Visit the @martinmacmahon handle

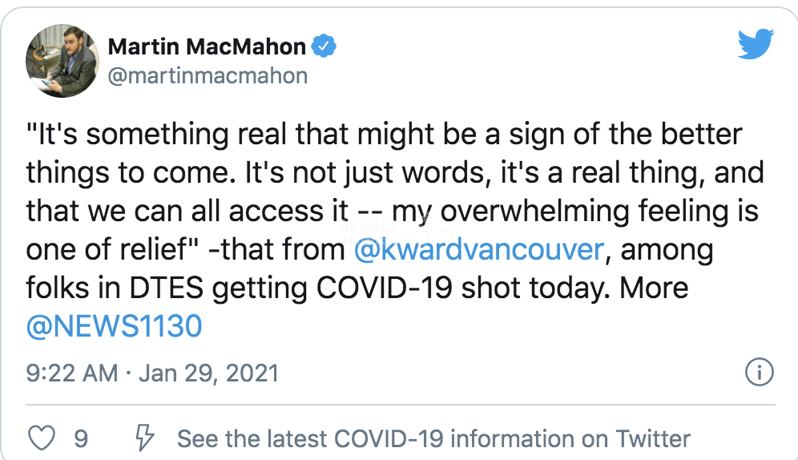click(x=208, y=76)
